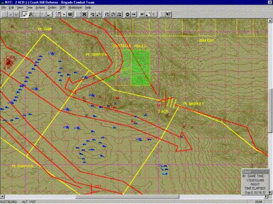Expand the Multiplayer menu
Viewport: 273px width, 204px height.
(x=76, y=8)
